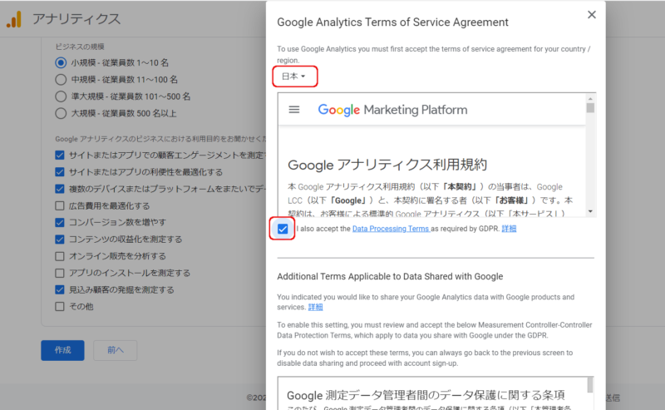Open the Data Processing Terms link

click(391, 229)
